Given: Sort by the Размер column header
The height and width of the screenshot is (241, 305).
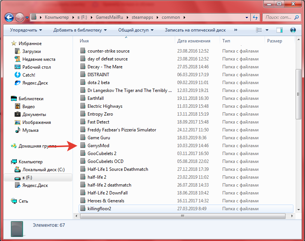Looking at the screenshot, I should (x=274, y=41).
